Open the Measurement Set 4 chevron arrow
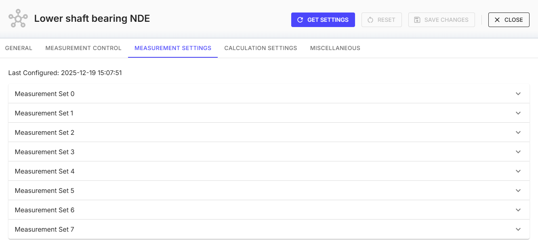 point(518,171)
